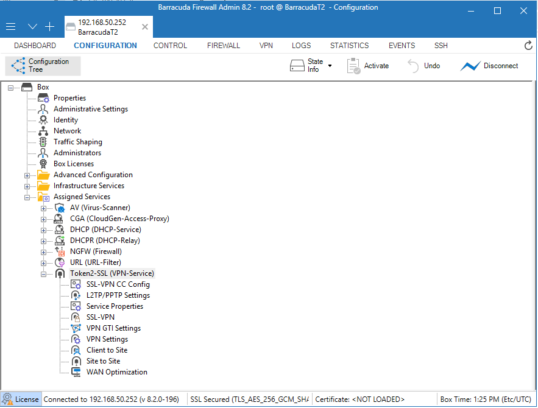This screenshot has height=408, width=538.
Task: Switch to the SSH tab
Action: [441, 46]
